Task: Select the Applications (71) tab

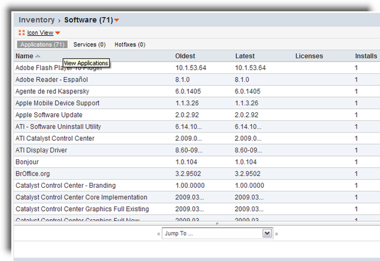Action: pos(42,45)
